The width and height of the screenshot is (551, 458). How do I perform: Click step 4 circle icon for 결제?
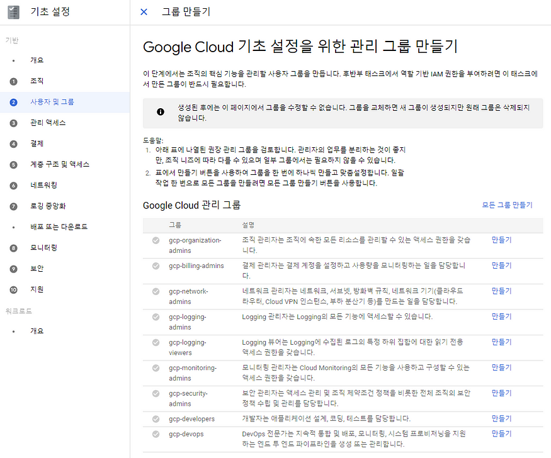pos(13,144)
